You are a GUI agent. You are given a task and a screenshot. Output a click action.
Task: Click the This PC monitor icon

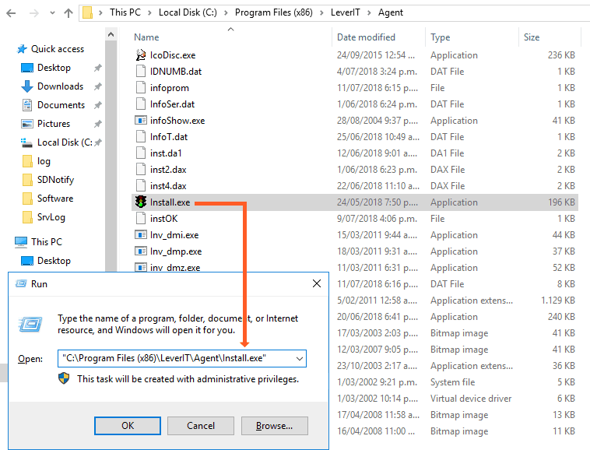(21, 242)
